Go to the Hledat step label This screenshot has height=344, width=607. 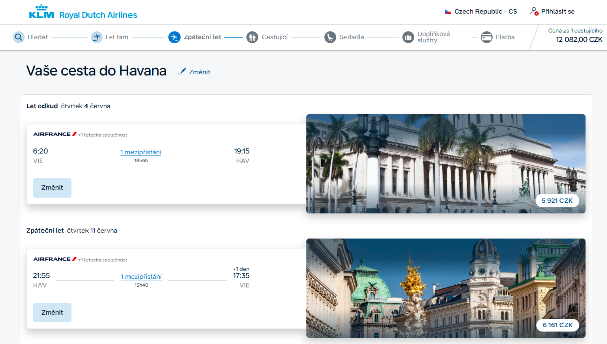(38, 37)
